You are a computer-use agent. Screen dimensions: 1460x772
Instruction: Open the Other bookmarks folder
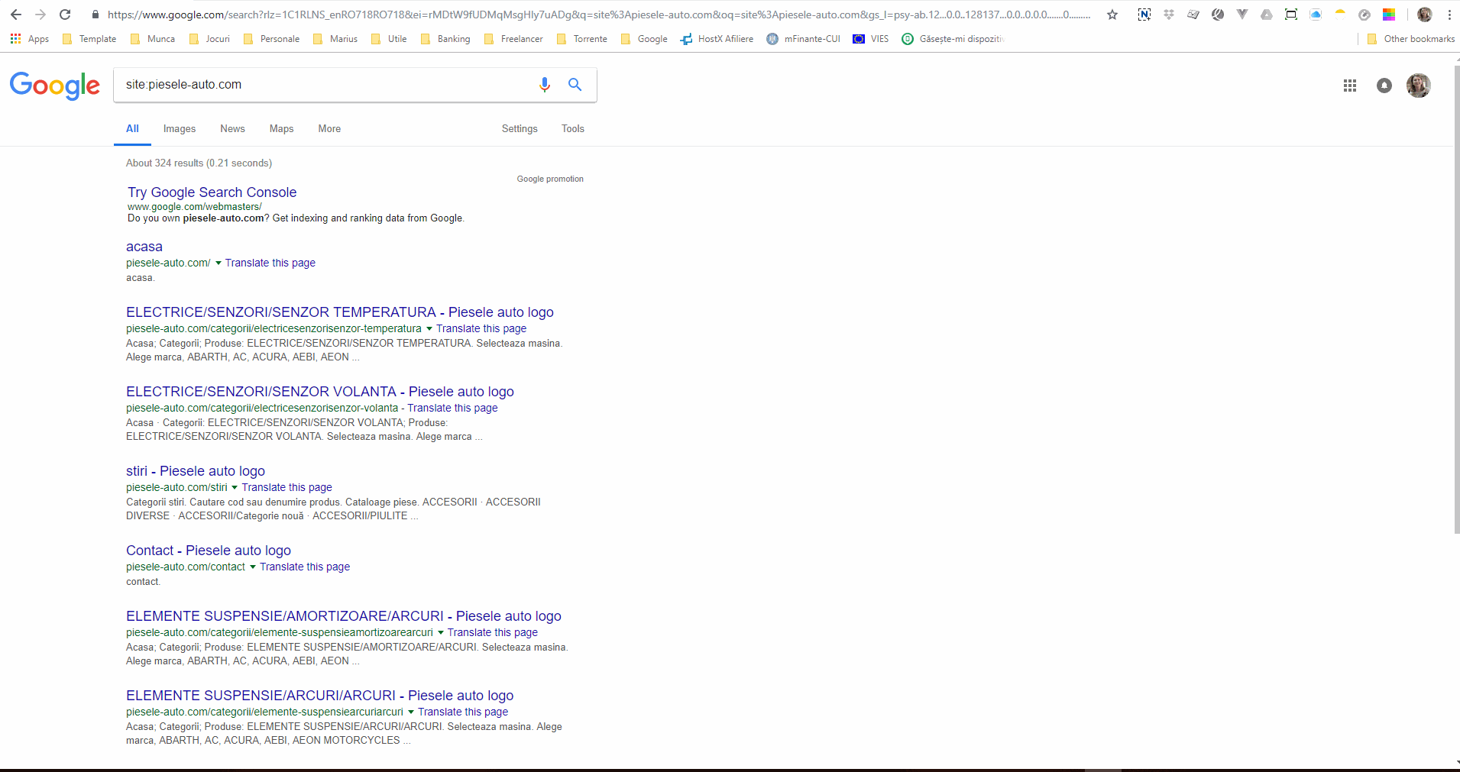point(1411,39)
